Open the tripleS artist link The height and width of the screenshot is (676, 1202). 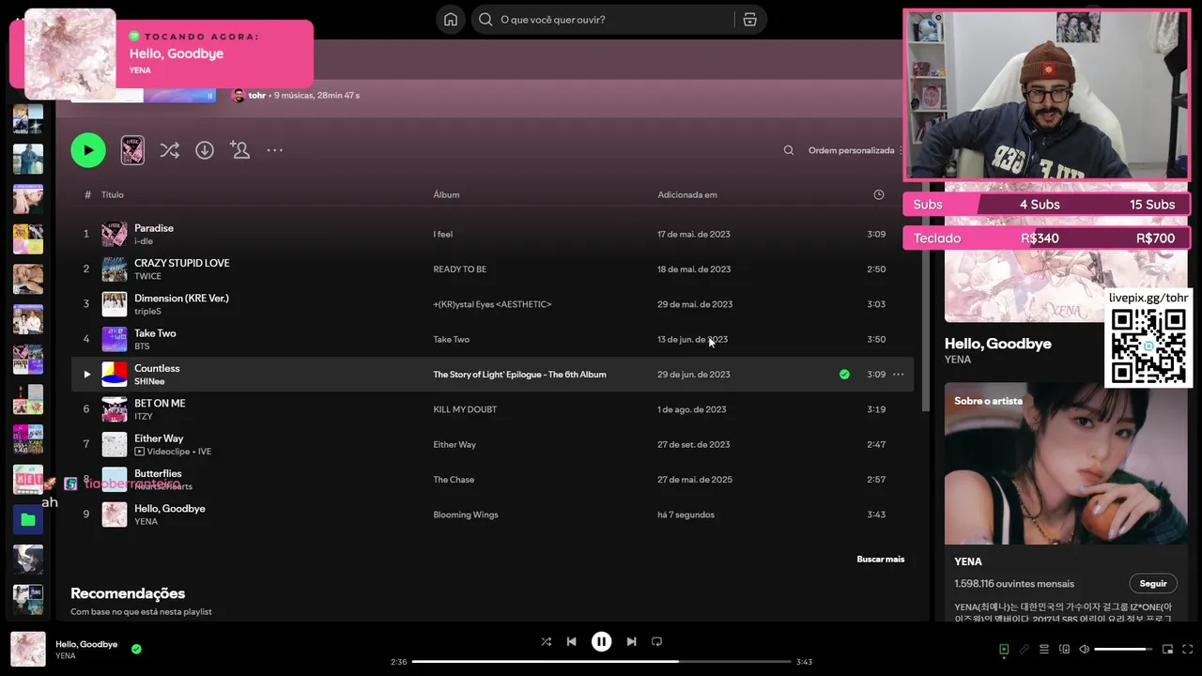(x=147, y=311)
